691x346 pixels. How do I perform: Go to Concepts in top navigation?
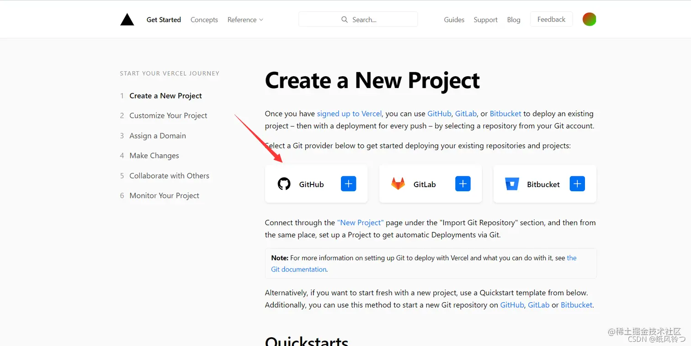[204, 20]
